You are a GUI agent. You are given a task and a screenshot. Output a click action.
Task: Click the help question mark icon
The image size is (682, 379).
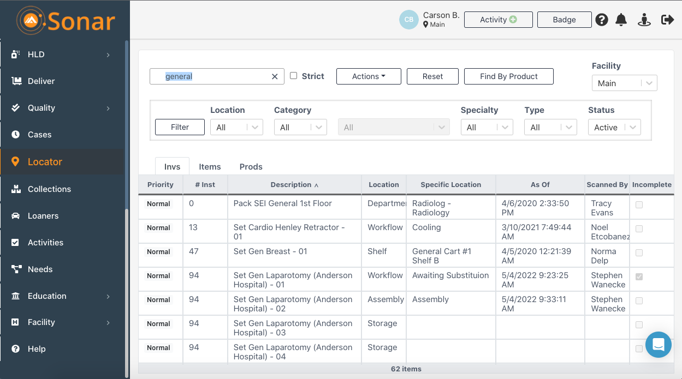(x=602, y=20)
